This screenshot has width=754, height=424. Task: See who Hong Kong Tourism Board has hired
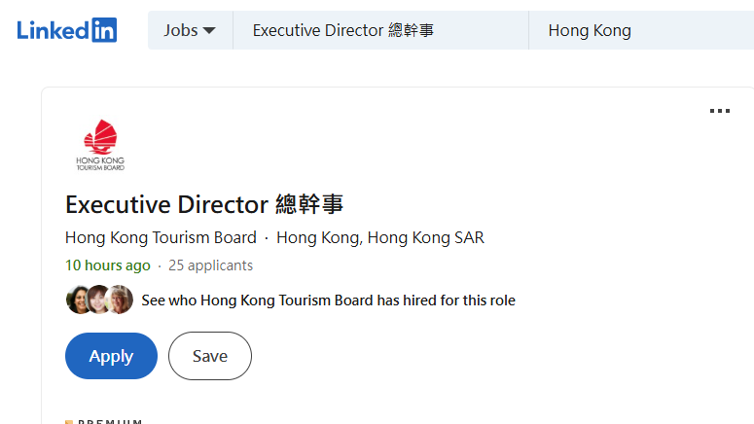pos(328,300)
